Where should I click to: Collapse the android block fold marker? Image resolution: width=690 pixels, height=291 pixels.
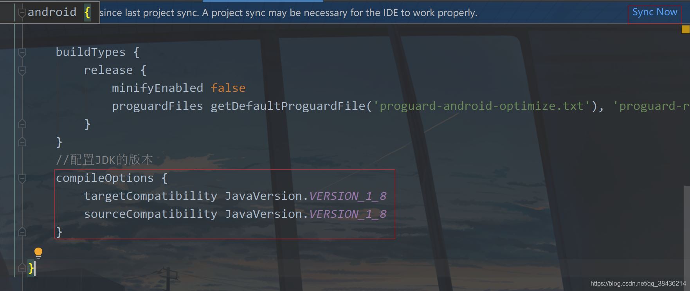(x=22, y=13)
